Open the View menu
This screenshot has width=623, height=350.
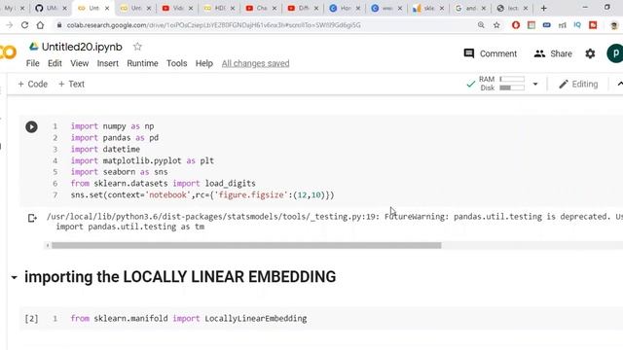point(80,63)
